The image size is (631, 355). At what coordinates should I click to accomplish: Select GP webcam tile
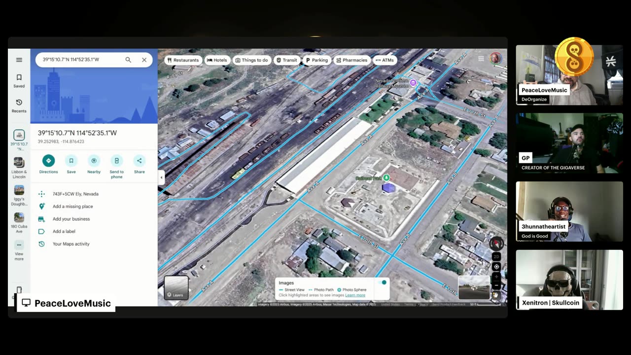pyautogui.click(x=569, y=143)
